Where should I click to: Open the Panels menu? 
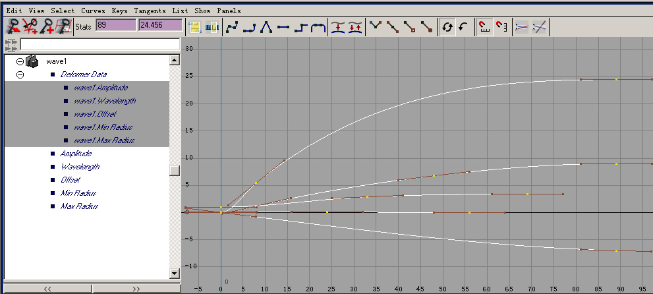pyautogui.click(x=229, y=11)
